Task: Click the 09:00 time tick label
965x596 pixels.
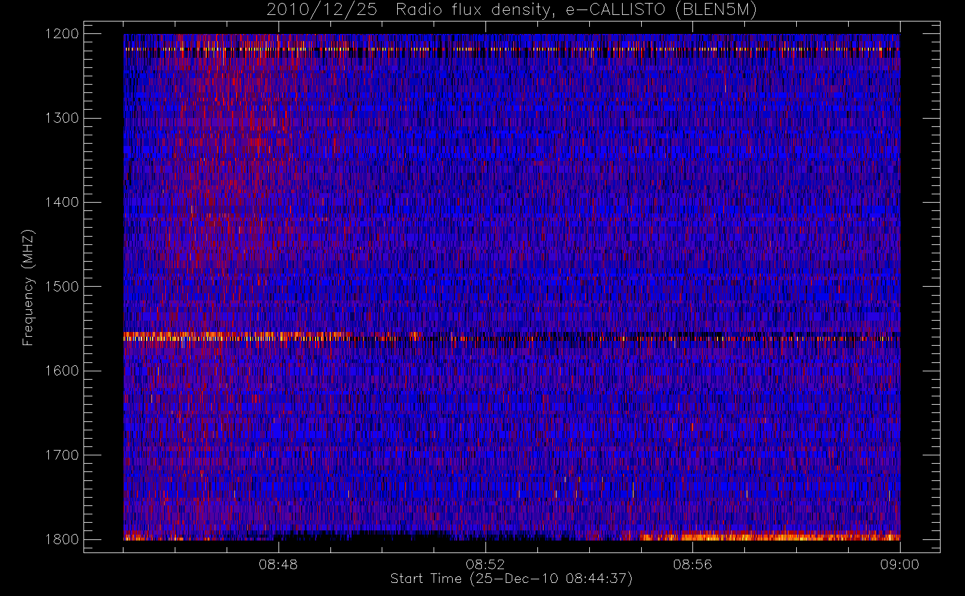Action: point(899,564)
